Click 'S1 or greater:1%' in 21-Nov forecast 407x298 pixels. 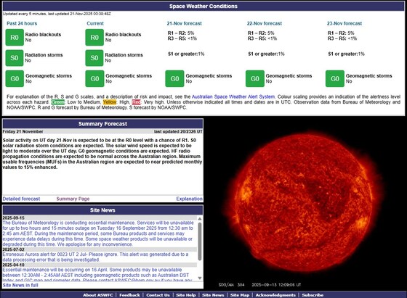(x=186, y=54)
